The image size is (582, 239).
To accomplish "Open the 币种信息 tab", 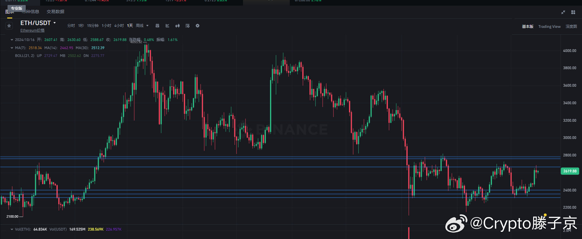I will (x=30, y=12).
